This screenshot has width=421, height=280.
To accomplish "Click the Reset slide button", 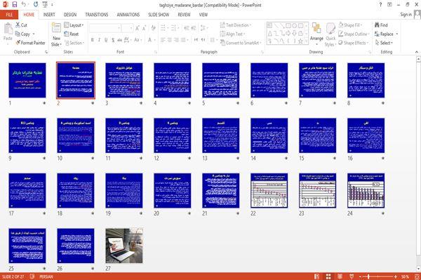I will [x=72, y=34].
